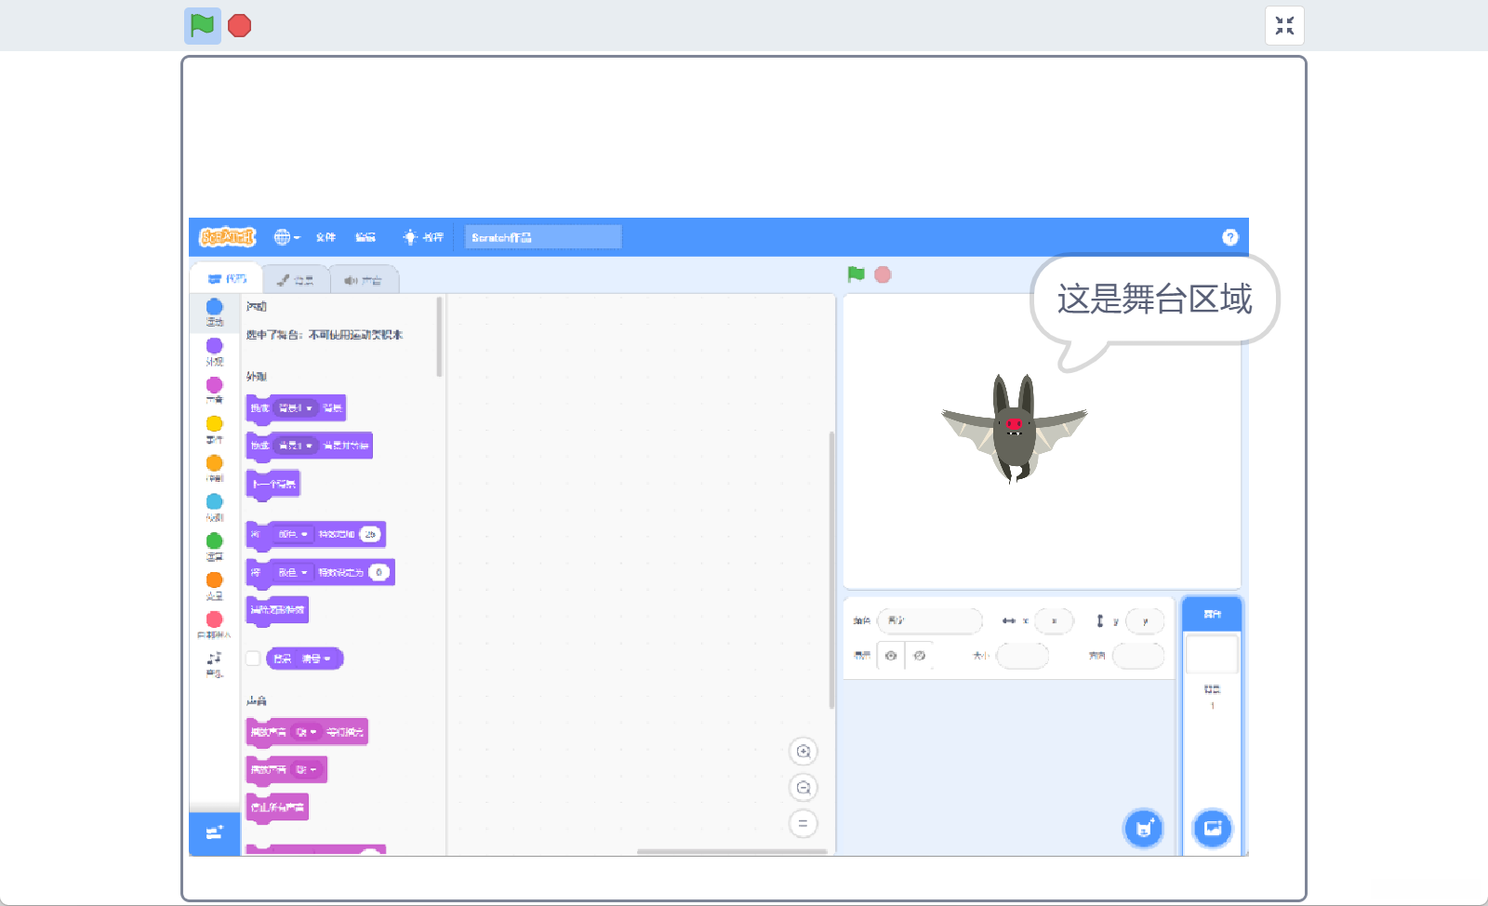Open backdrop dropdown in the first switch backdrop block
This screenshot has width=1488, height=906.
coord(296,408)
